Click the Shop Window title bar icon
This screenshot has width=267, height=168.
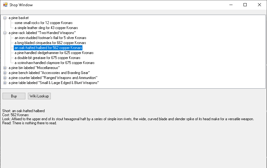pos(5,5)
